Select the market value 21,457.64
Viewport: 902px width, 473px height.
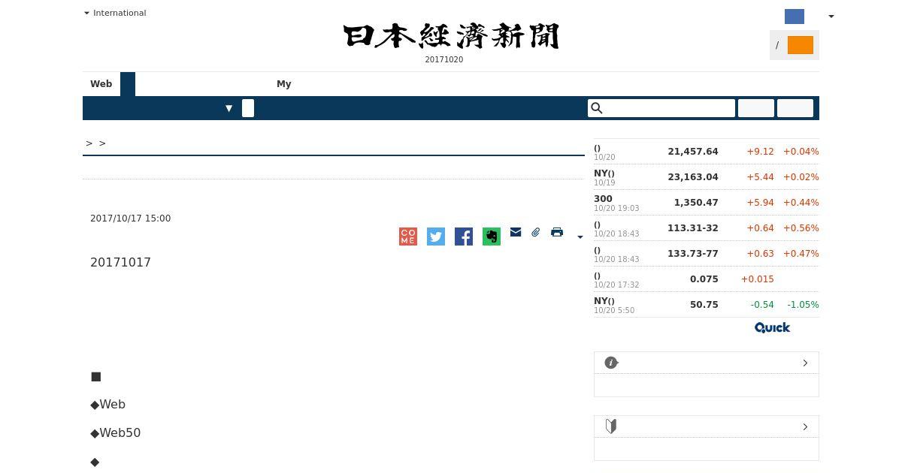[x=693, y=151]
